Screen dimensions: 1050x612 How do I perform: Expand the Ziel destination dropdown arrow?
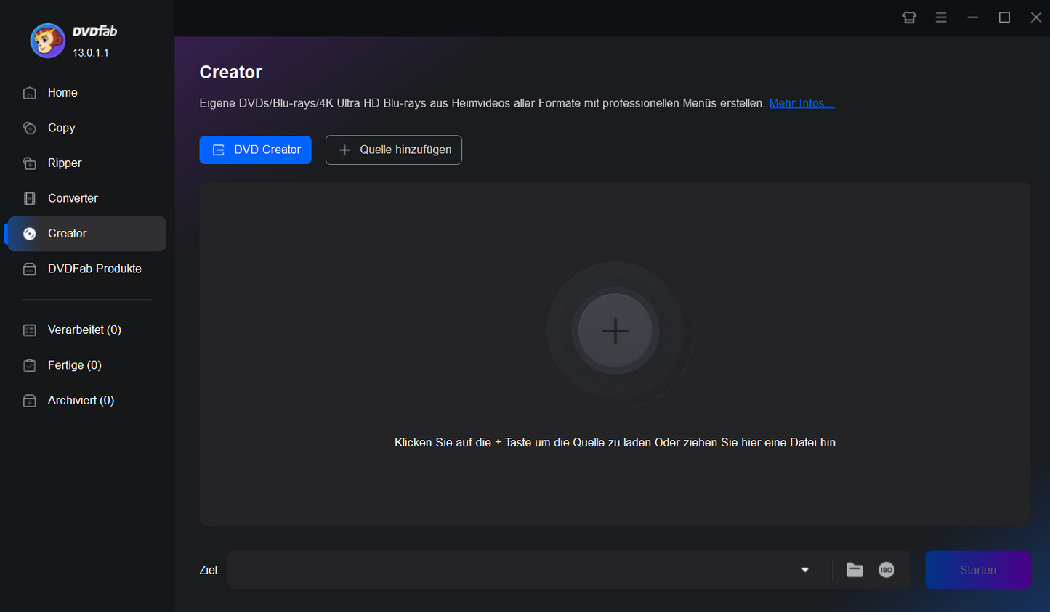805,570
